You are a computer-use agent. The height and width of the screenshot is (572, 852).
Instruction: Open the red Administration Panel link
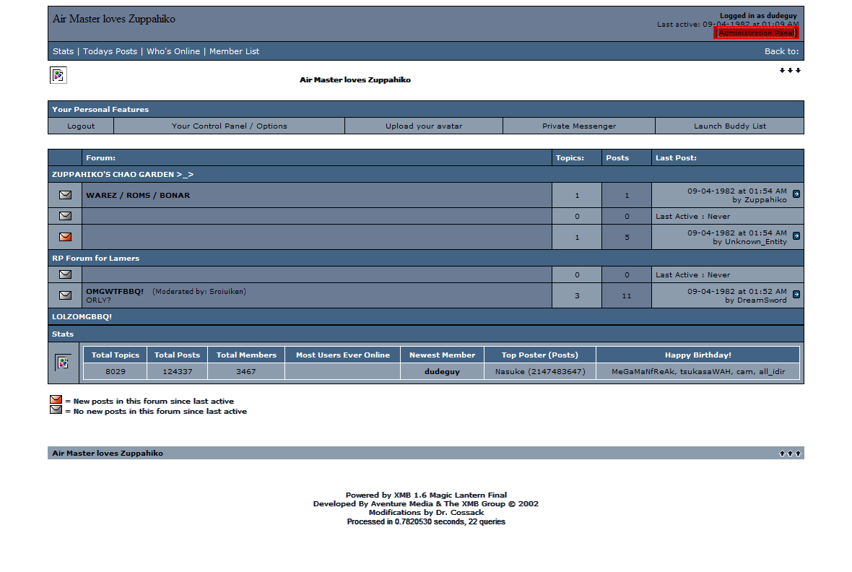756,33
